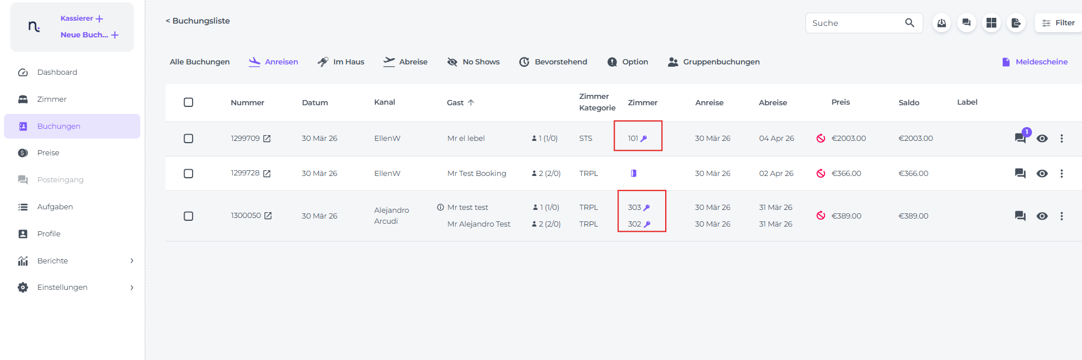Sort table by Gast column arrow

pyautogui.click(x=471, y=102)
